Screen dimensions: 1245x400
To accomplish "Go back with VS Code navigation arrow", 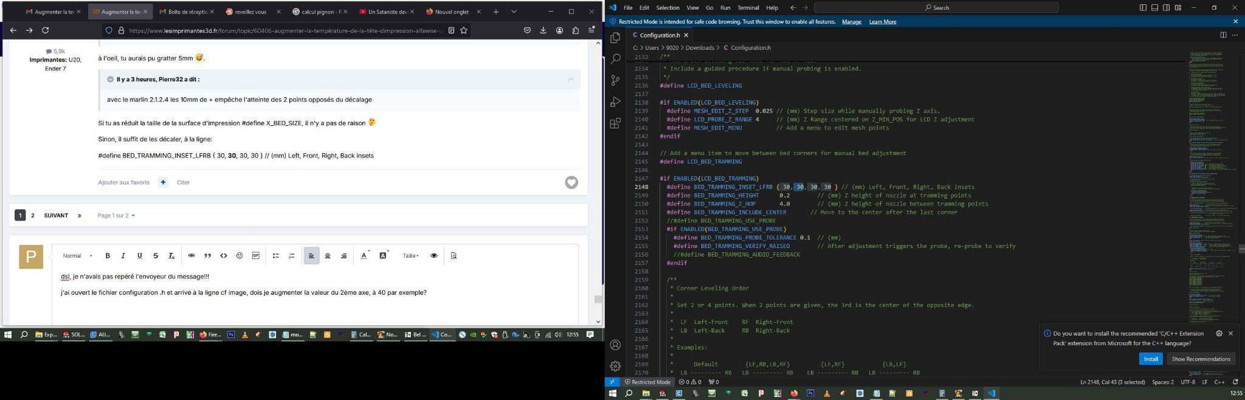I will point(793,8).
